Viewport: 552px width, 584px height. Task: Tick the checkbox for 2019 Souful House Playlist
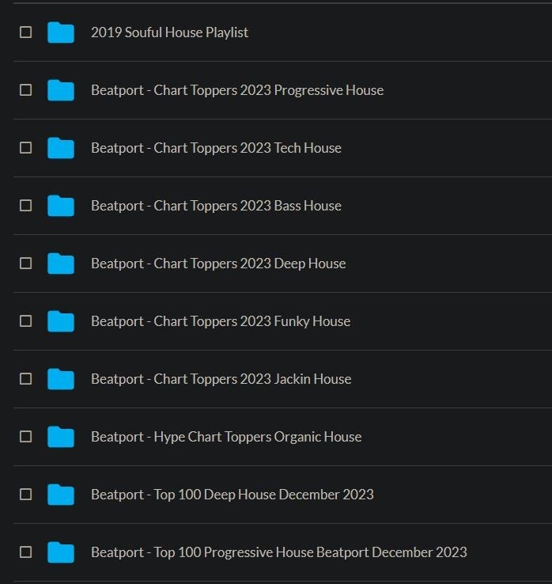coord(25,32)
